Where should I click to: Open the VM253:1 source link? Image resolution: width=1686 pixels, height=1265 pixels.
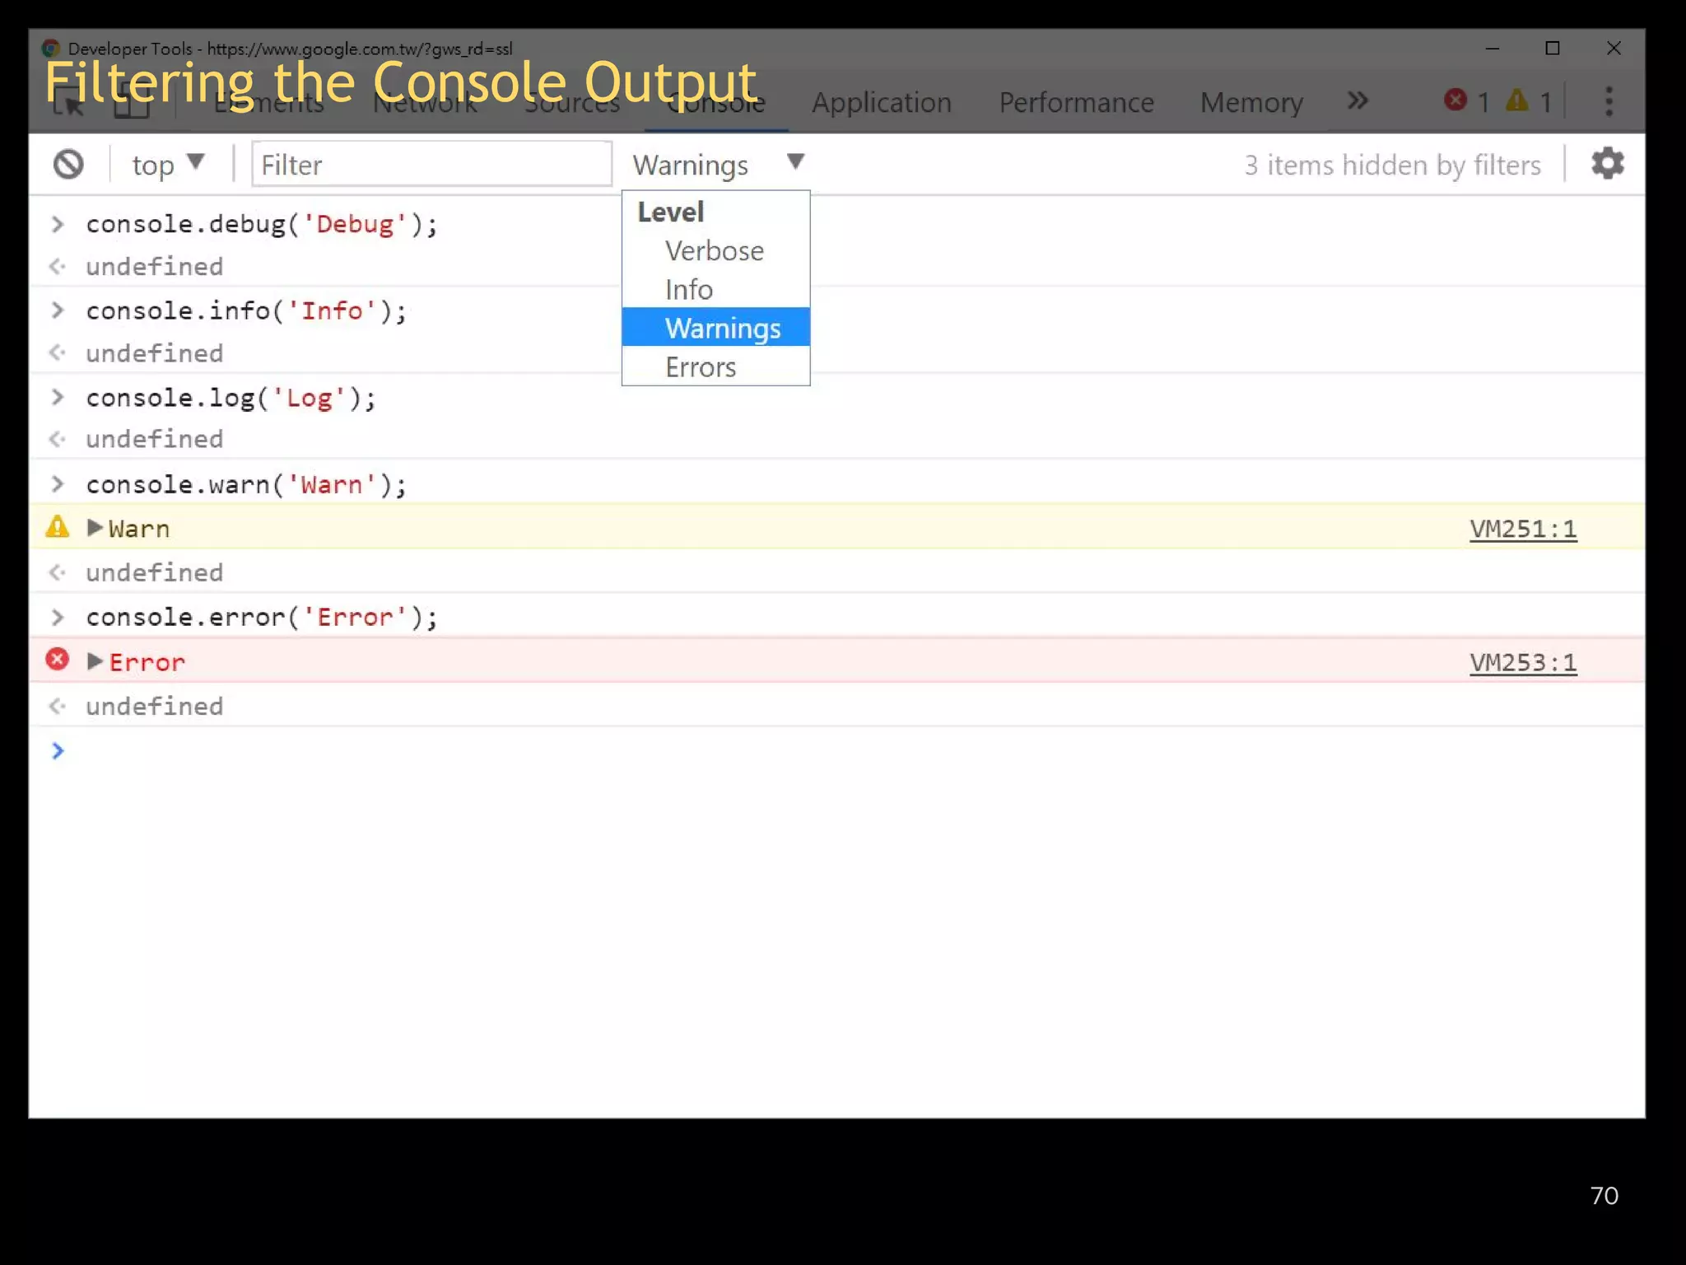[x=1523, y=662]
